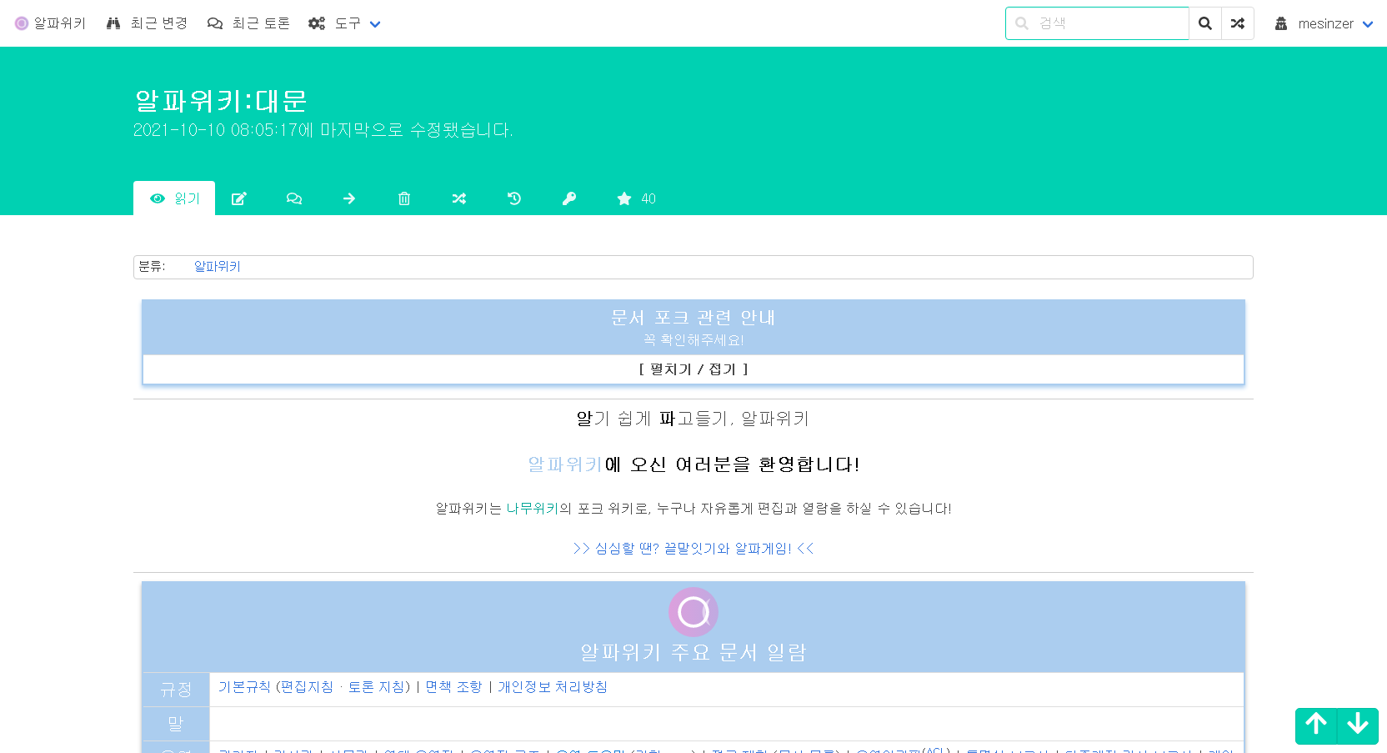Open 심심할 땐? 끝말잇기와 알파게임 link

point(693,549)
